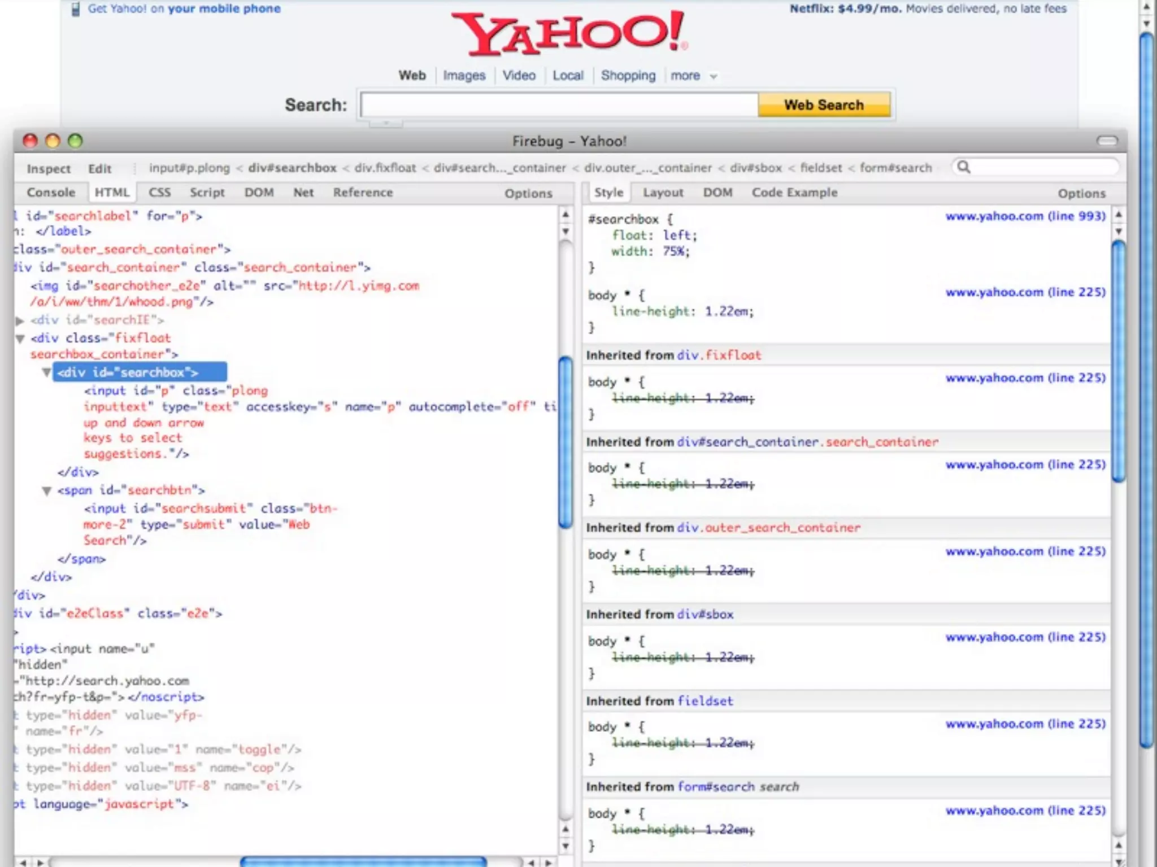Open the Layout tab in side panel
This screenshot has height=867, width=1157.
click(x=663, y=192)
